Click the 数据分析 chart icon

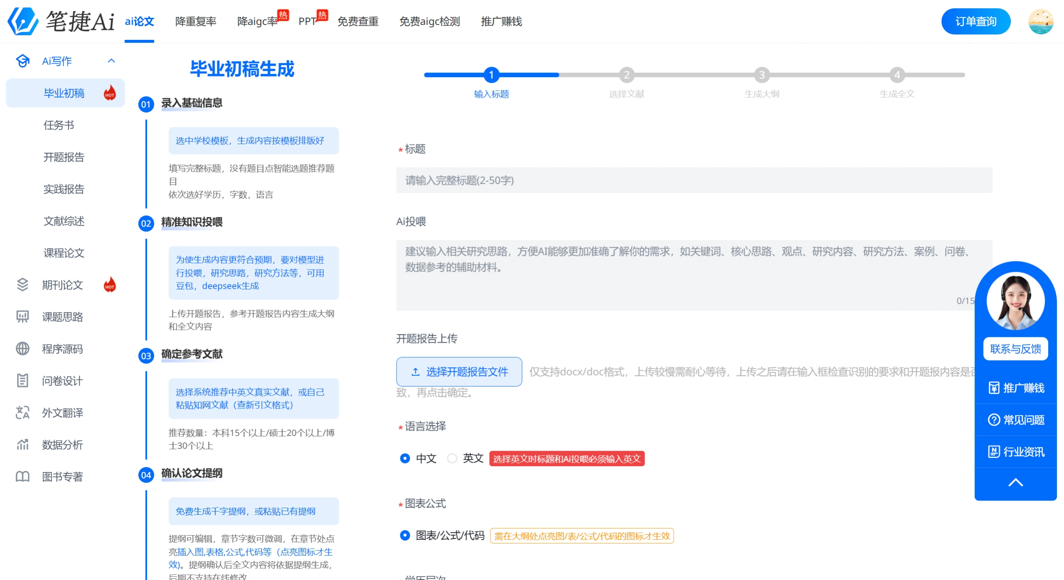tap(22, 445)
